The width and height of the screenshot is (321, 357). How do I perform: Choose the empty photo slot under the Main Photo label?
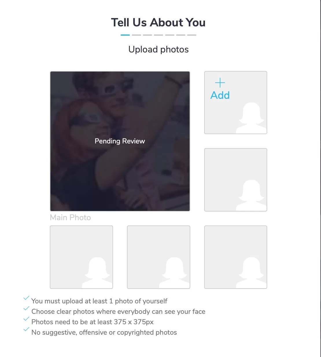click(81, 257)
